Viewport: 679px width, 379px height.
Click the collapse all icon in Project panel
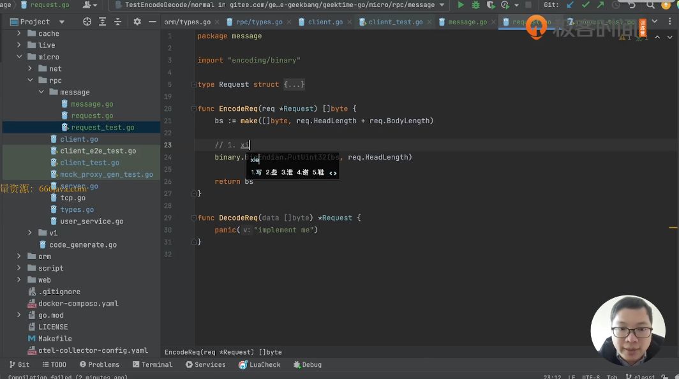click(x=118, y=22)
